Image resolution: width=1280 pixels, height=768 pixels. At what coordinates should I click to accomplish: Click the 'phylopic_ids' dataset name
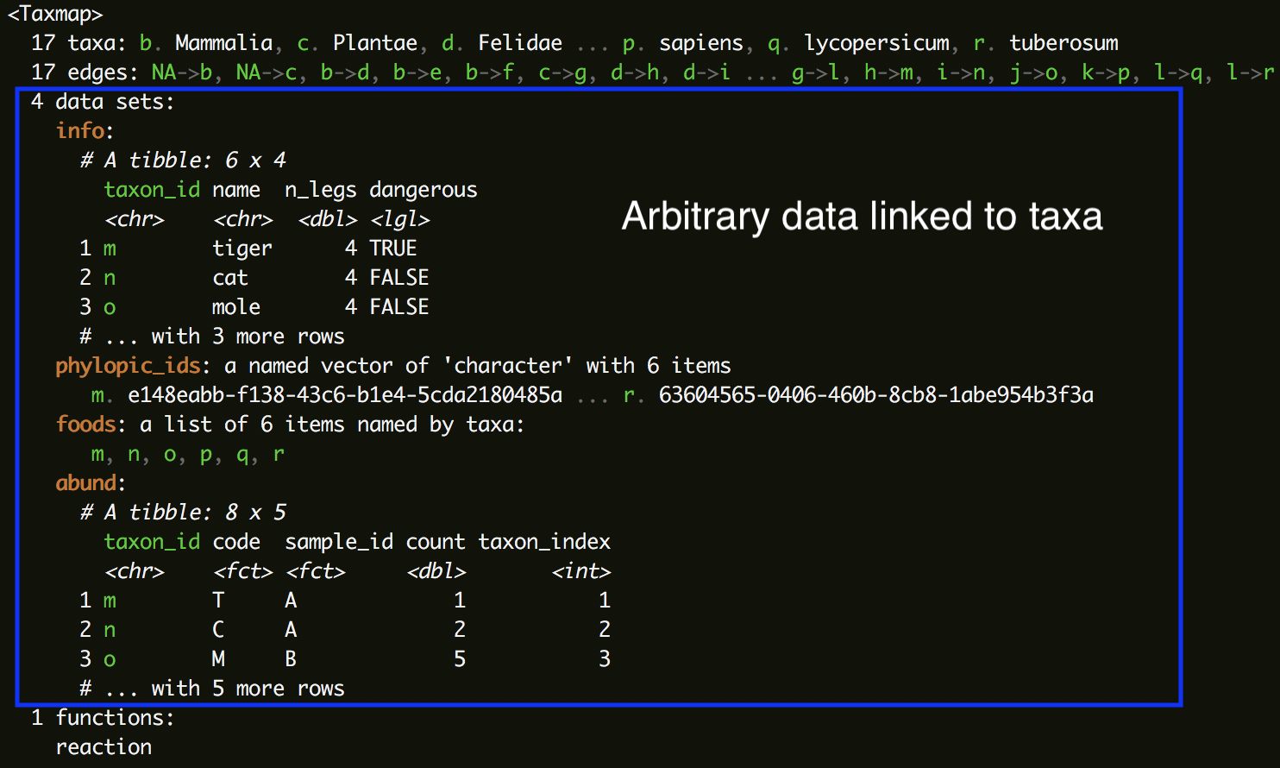click(x=129, y=366)
